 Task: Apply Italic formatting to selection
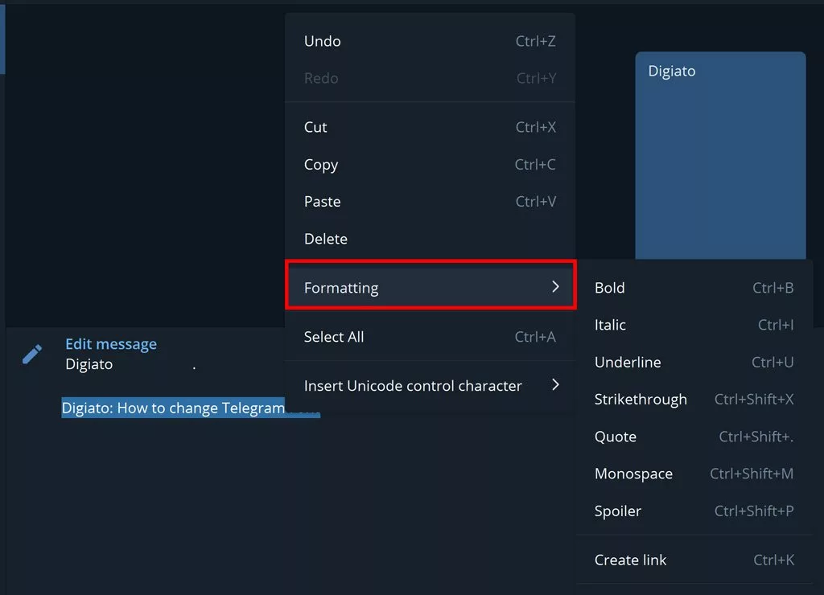click(610, 325)
